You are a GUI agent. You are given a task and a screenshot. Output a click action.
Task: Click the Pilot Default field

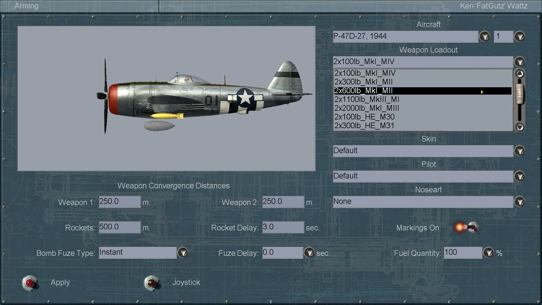pyautogui.click(x=423, y=176)
